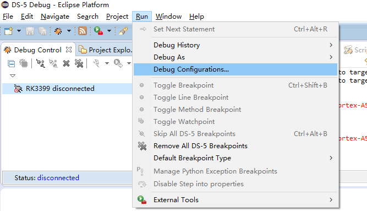Click the blue disconnected status text
The image size is (367, 211).
click(58, 178)
